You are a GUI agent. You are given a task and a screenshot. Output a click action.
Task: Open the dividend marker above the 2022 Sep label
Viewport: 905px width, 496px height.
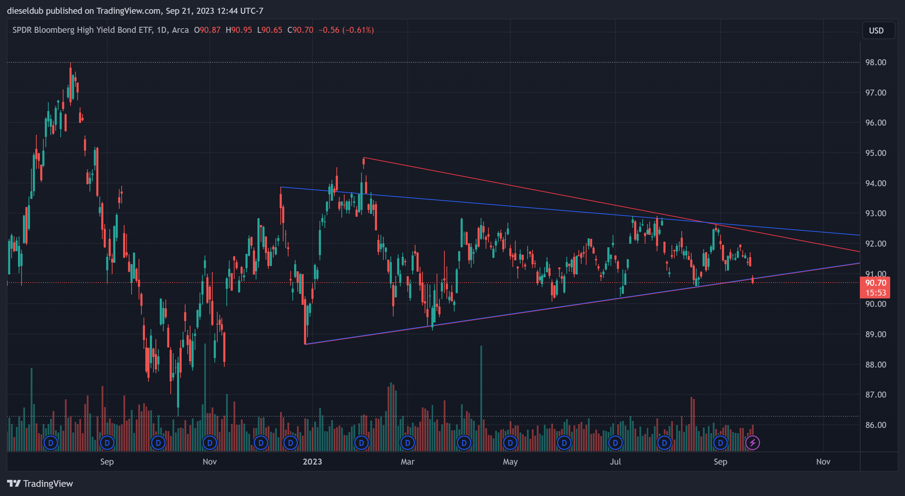[x=107, y=443]
